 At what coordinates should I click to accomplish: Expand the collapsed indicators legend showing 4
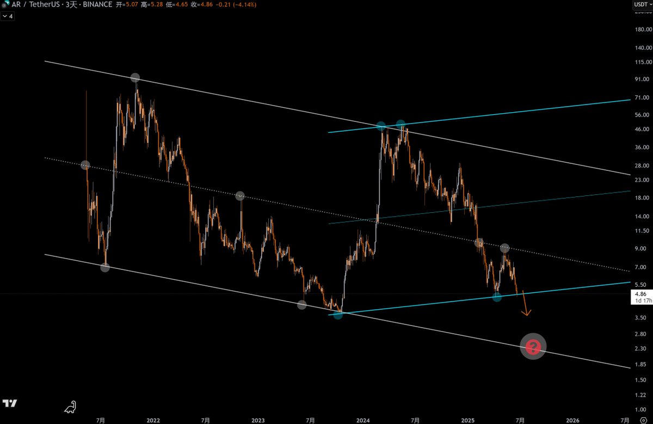click(8, 16)
